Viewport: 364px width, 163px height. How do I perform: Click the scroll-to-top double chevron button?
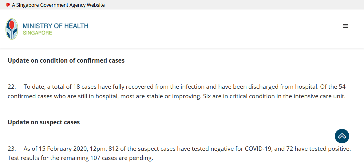(x=342, y=136)
